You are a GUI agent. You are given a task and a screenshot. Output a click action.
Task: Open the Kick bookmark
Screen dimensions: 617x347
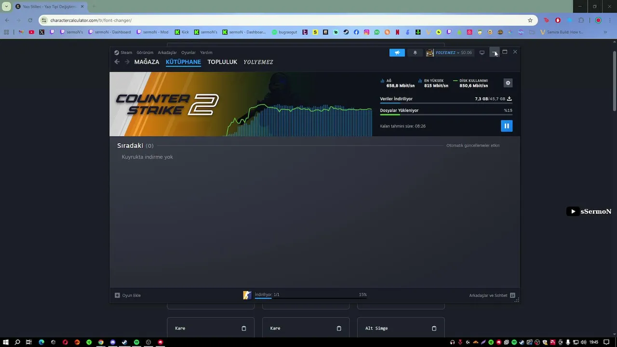coord(182,32)
